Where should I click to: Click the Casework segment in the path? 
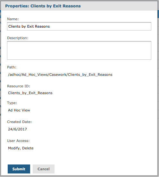58,75
